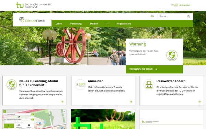Viewport: 206px width, 129px height.
Task: Click 'Mehr Informationen und Dienste' text
Action: click(105, 87)
